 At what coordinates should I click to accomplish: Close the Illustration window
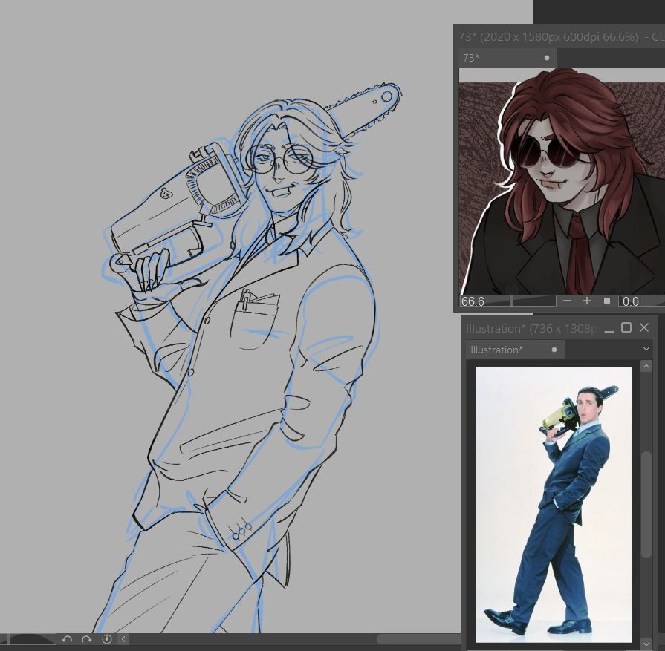[x=644, y=327]
